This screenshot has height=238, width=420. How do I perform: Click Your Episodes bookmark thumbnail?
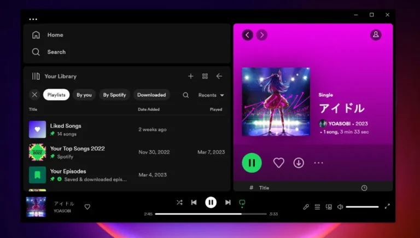(x=38, y=175)
